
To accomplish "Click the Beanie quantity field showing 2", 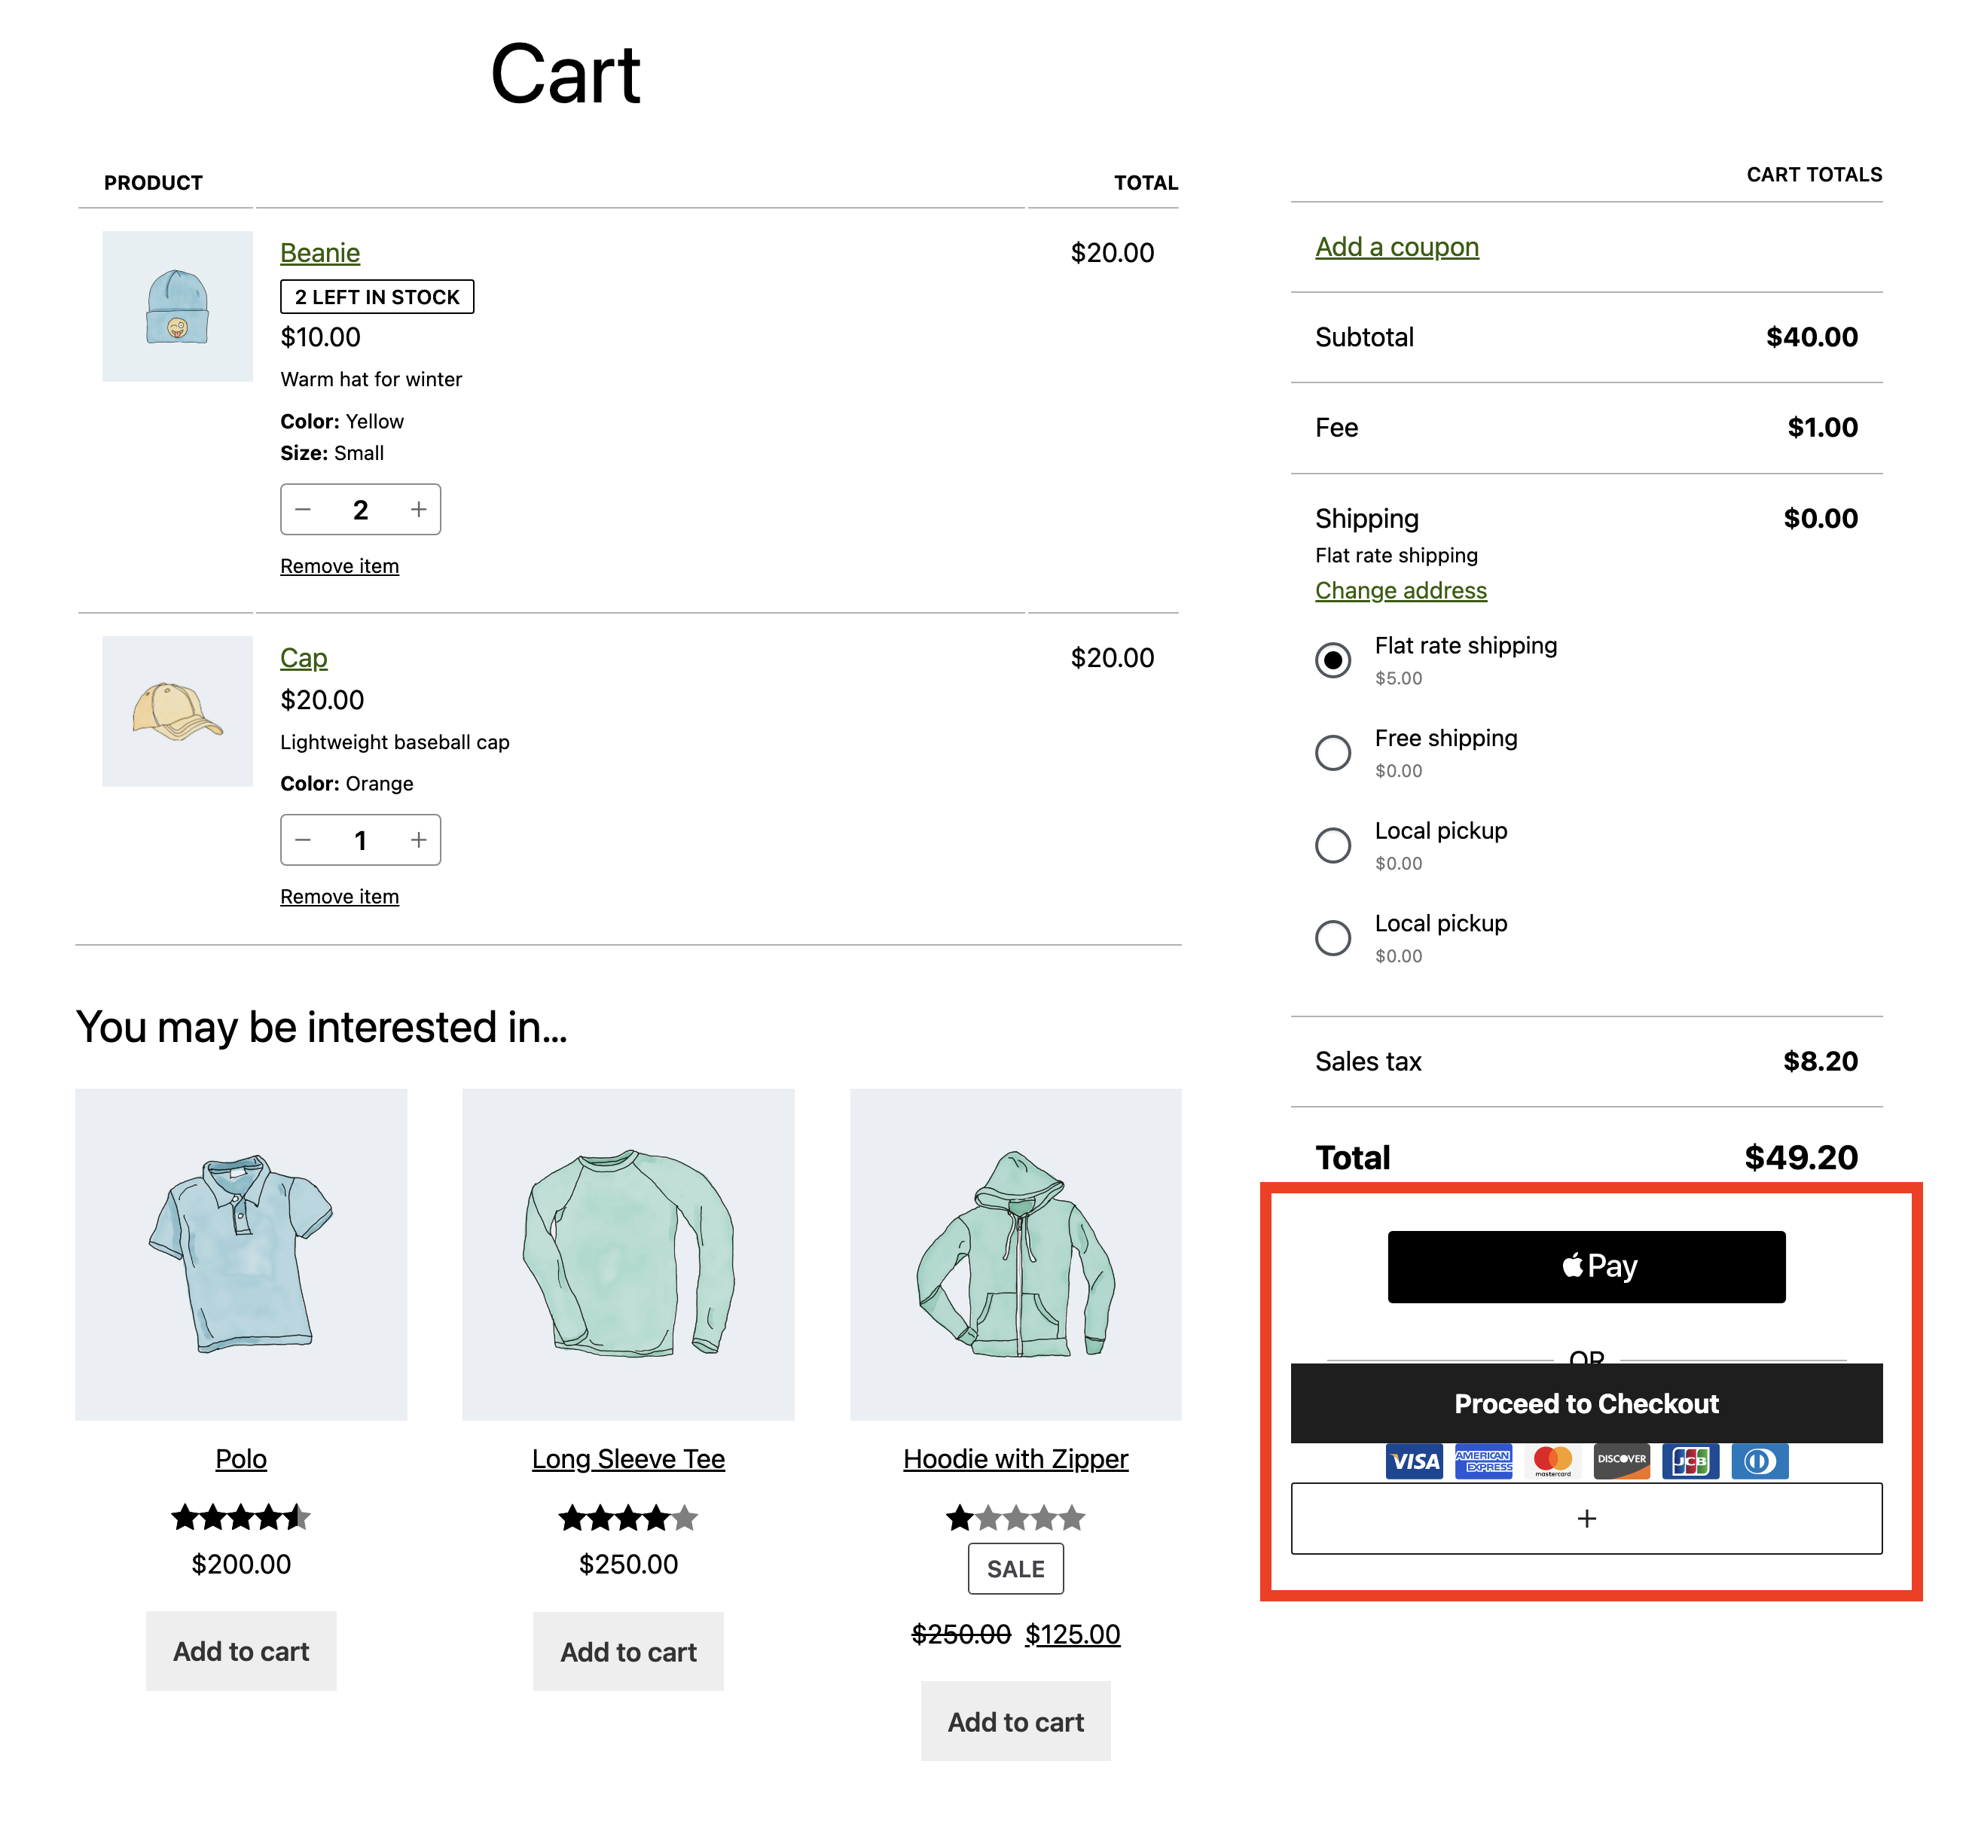I will pyautogui.click(x=361, y=510).
